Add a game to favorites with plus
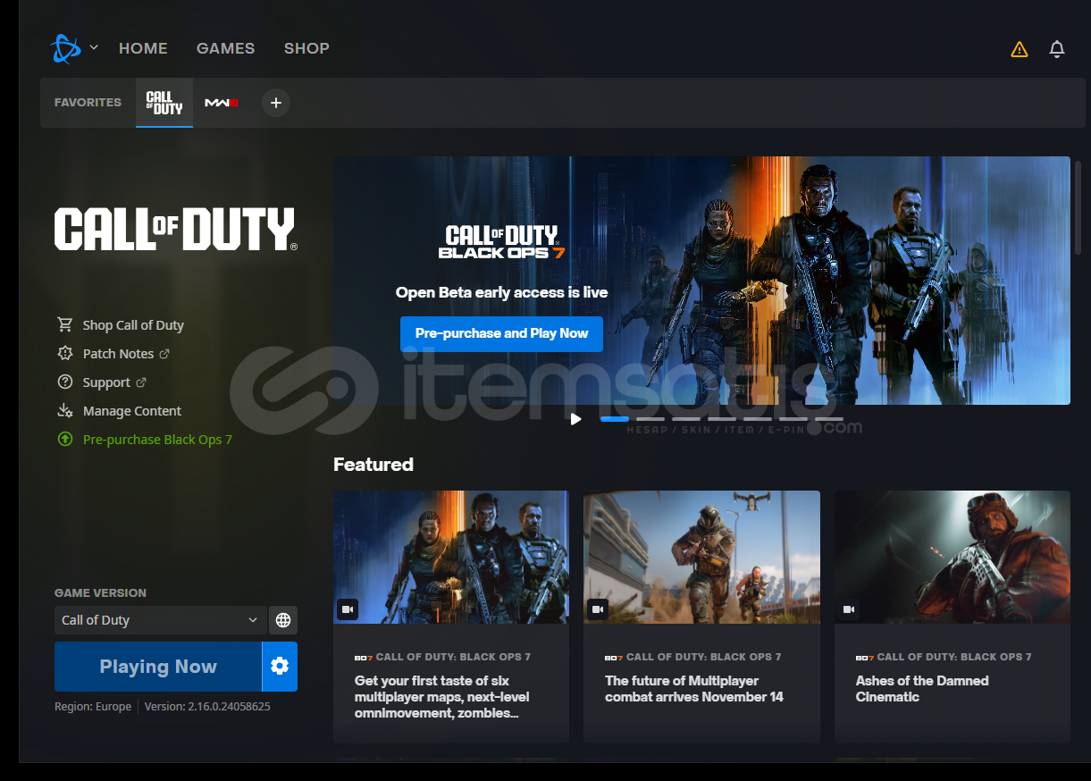 (276, 103)
